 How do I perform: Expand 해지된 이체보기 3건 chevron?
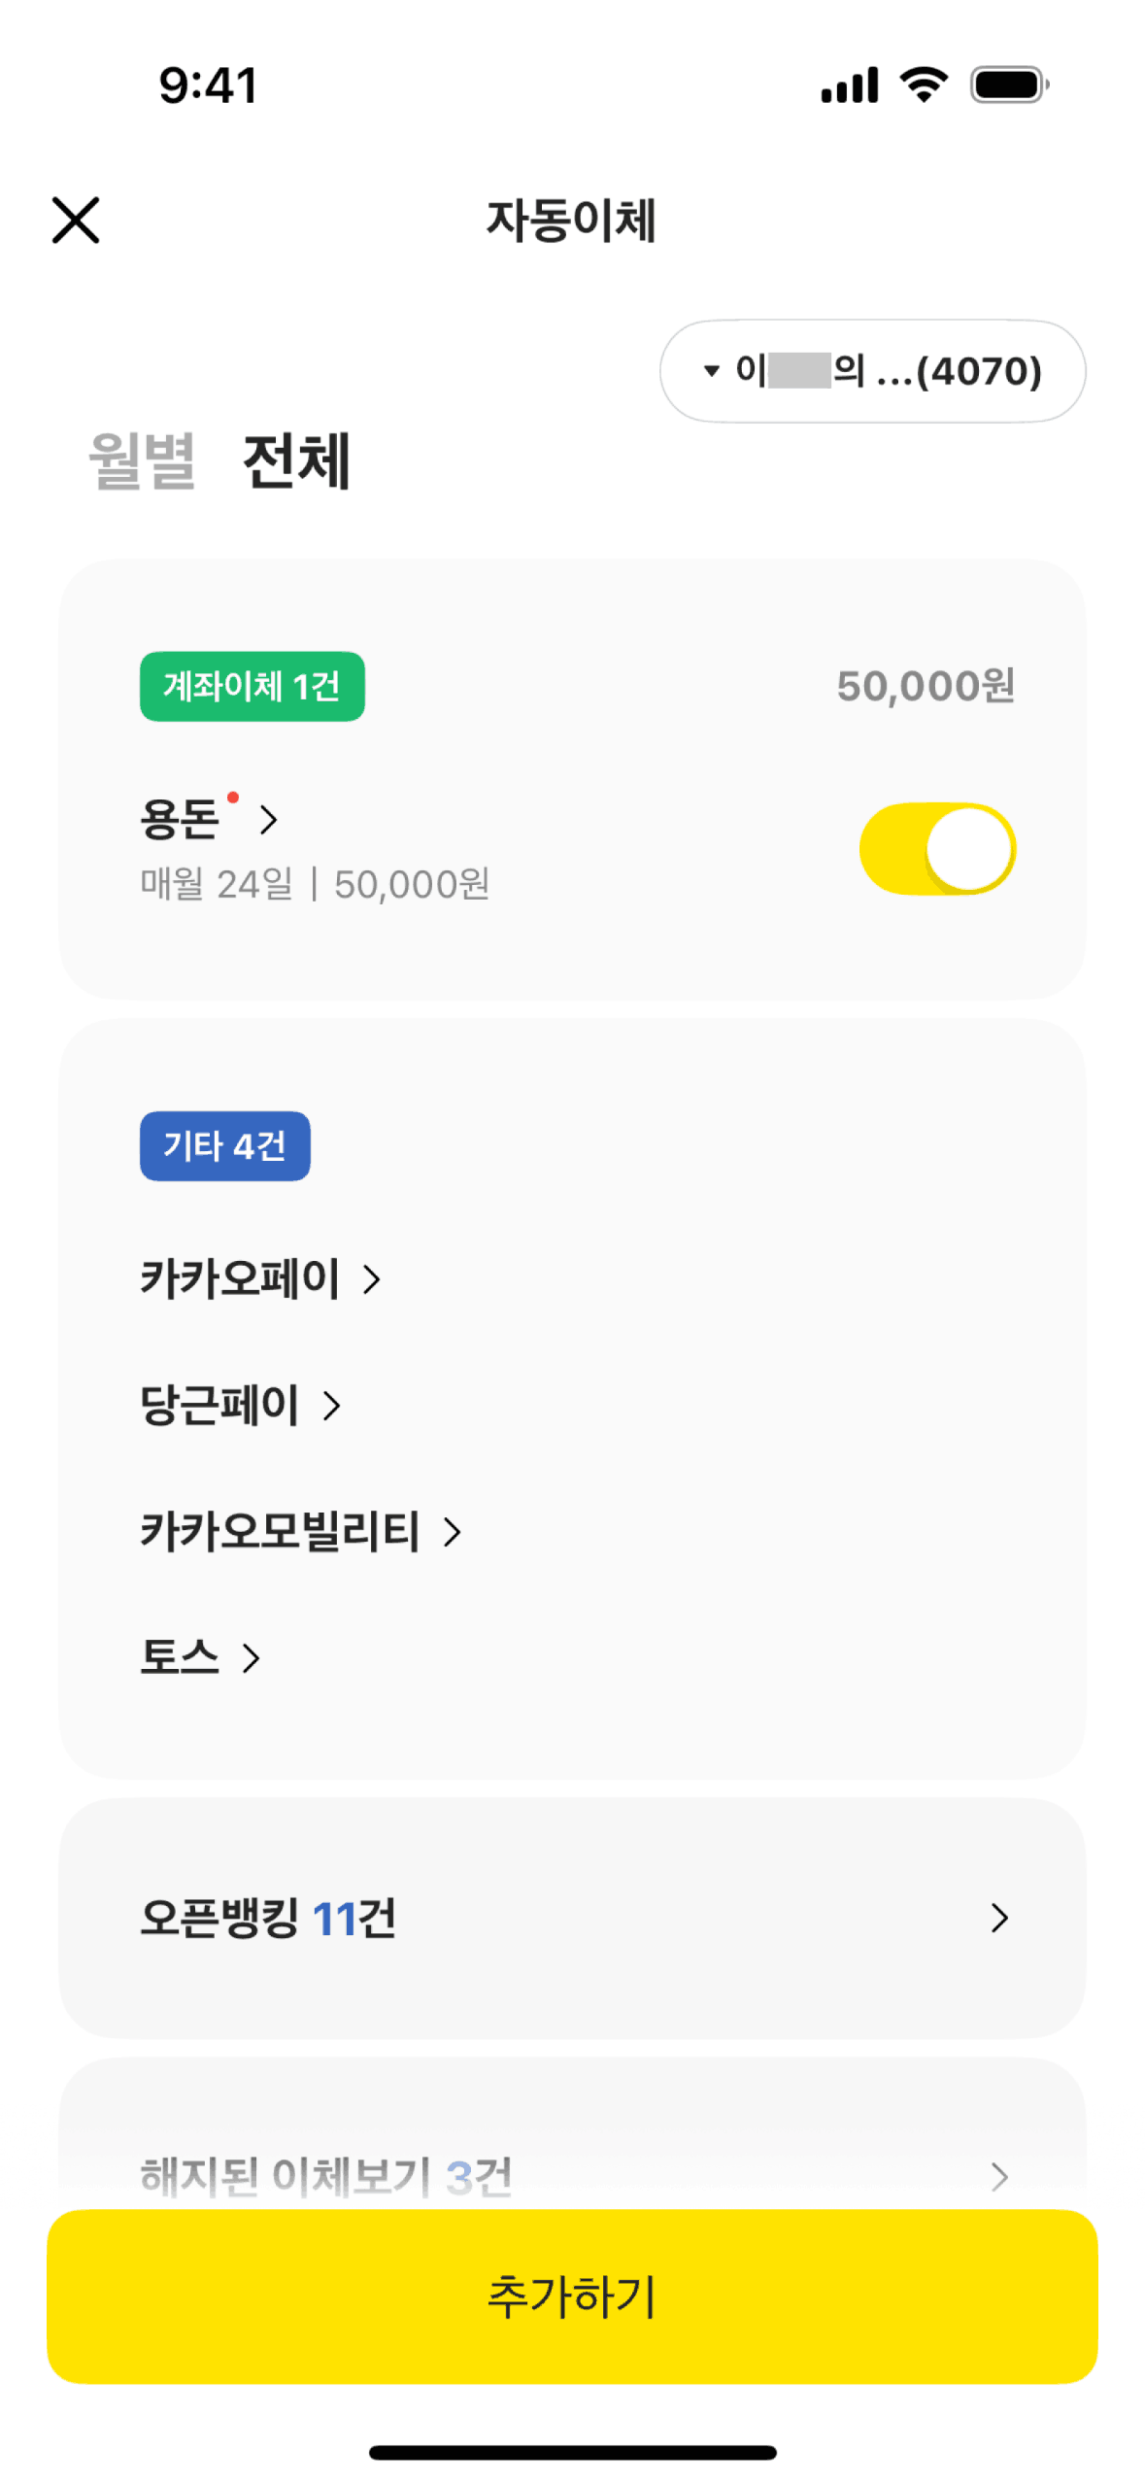tap(998, 2176)
